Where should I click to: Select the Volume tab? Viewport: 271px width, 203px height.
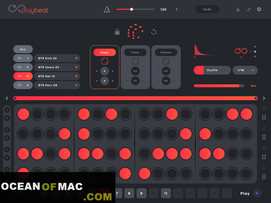pyautogui.click(x=166, y=53)
